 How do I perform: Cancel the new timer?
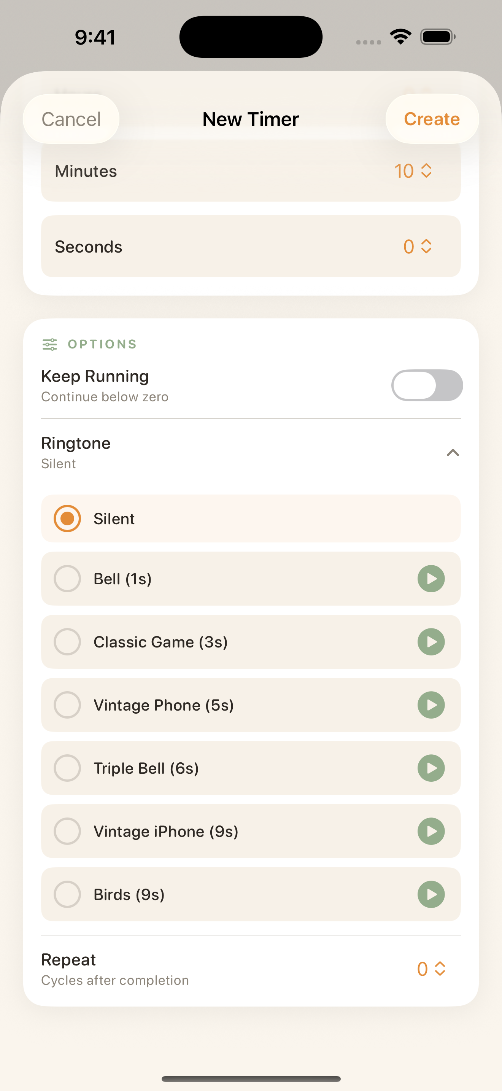71,119
